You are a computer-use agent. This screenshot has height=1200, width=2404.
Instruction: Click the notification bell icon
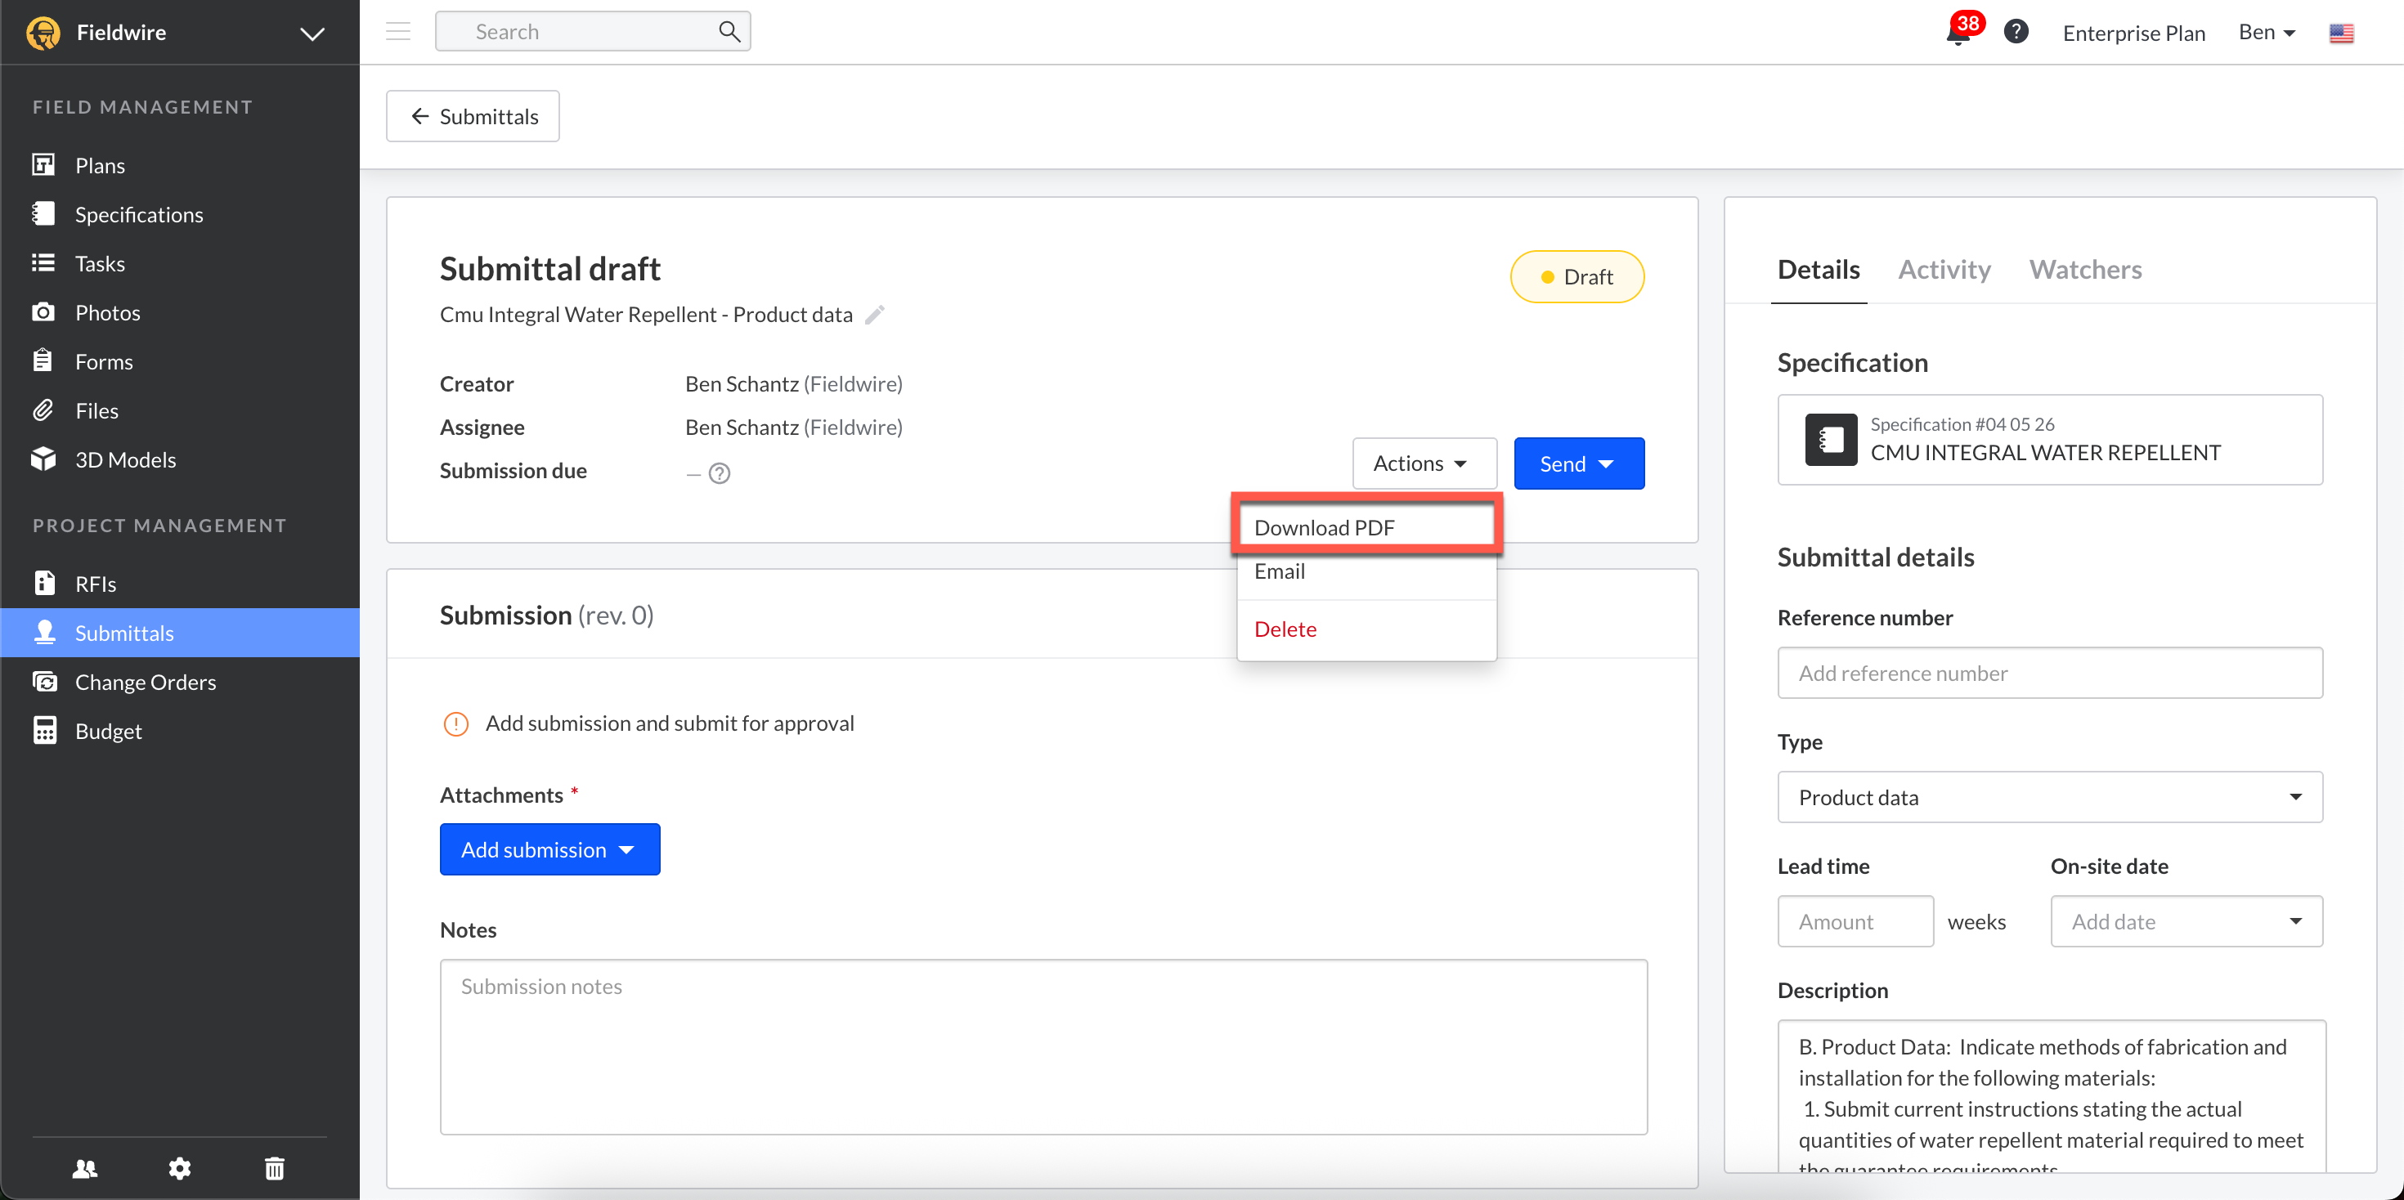(1958, 34)
